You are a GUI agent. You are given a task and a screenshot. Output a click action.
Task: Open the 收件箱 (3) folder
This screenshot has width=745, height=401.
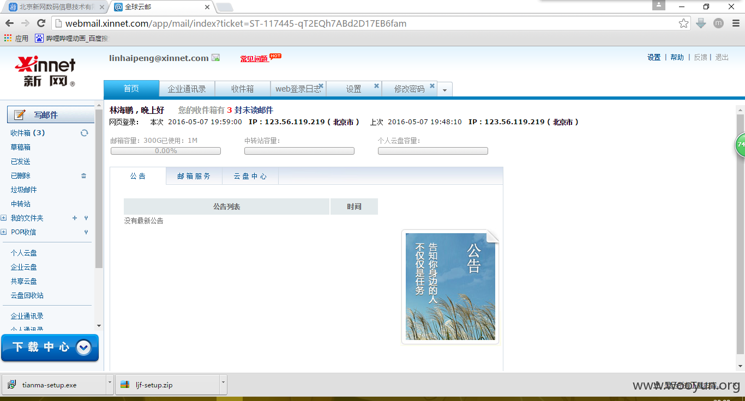point(28,133)
